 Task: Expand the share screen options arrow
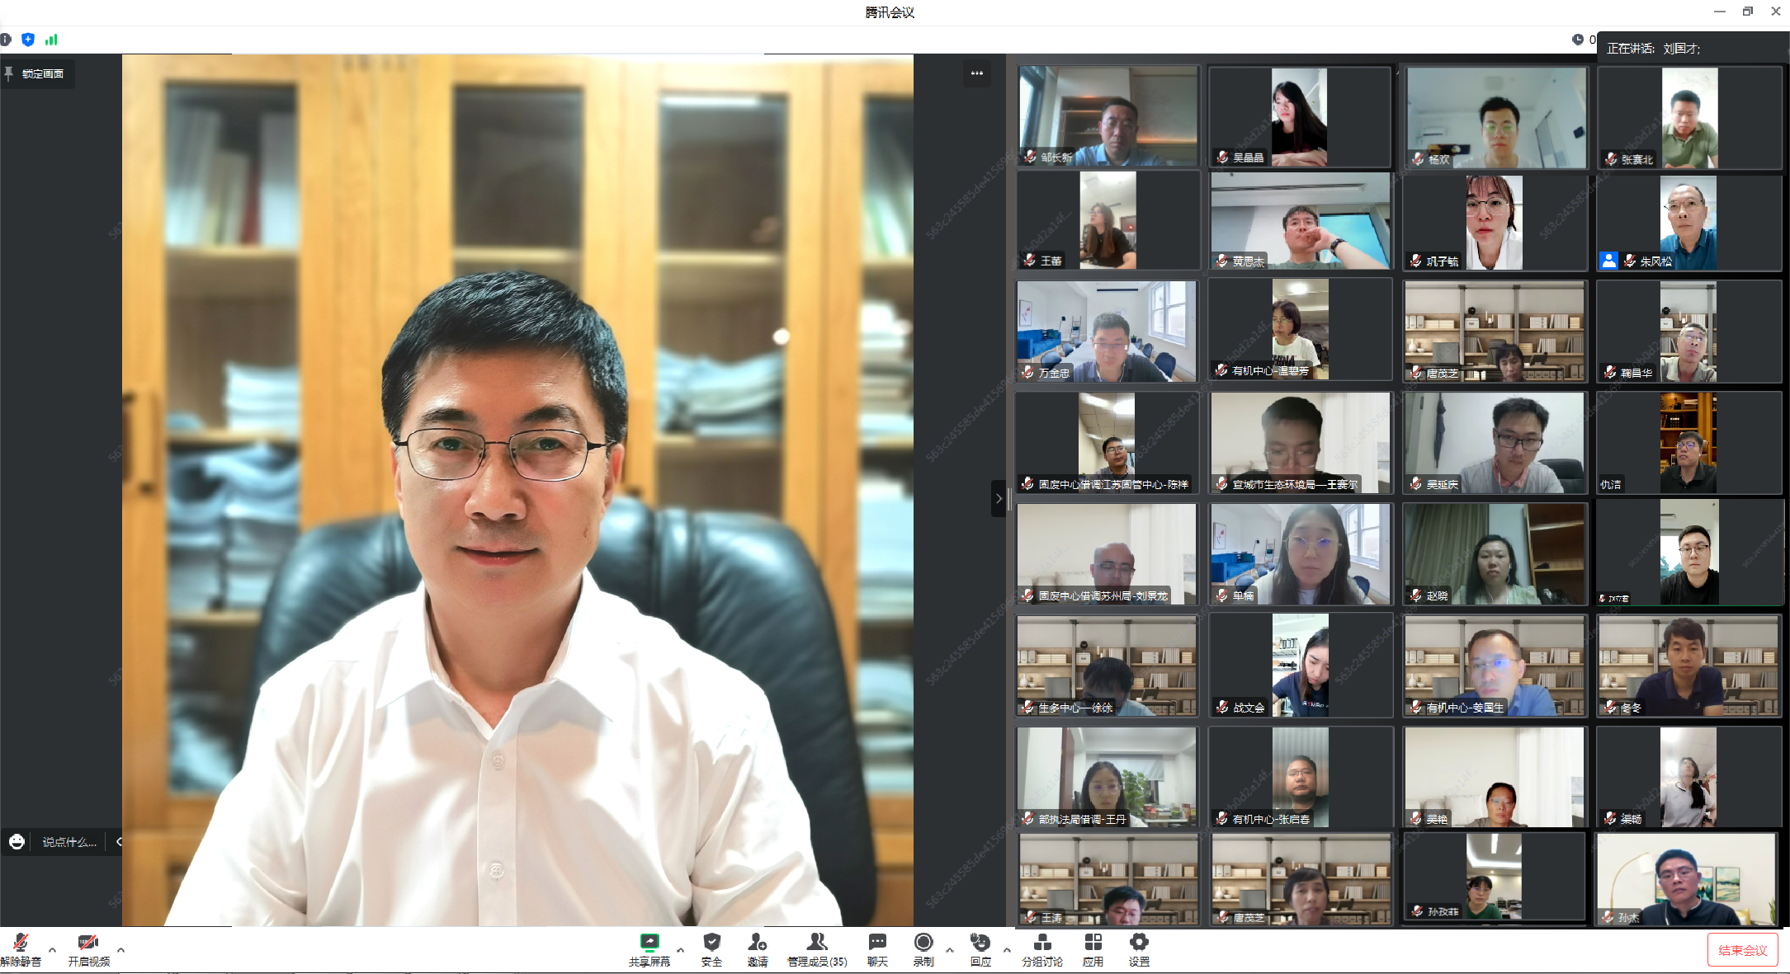click(680, 950)
